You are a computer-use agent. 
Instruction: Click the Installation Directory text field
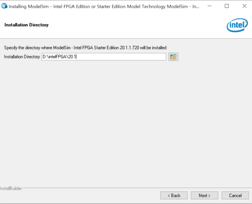coord(104,57)
